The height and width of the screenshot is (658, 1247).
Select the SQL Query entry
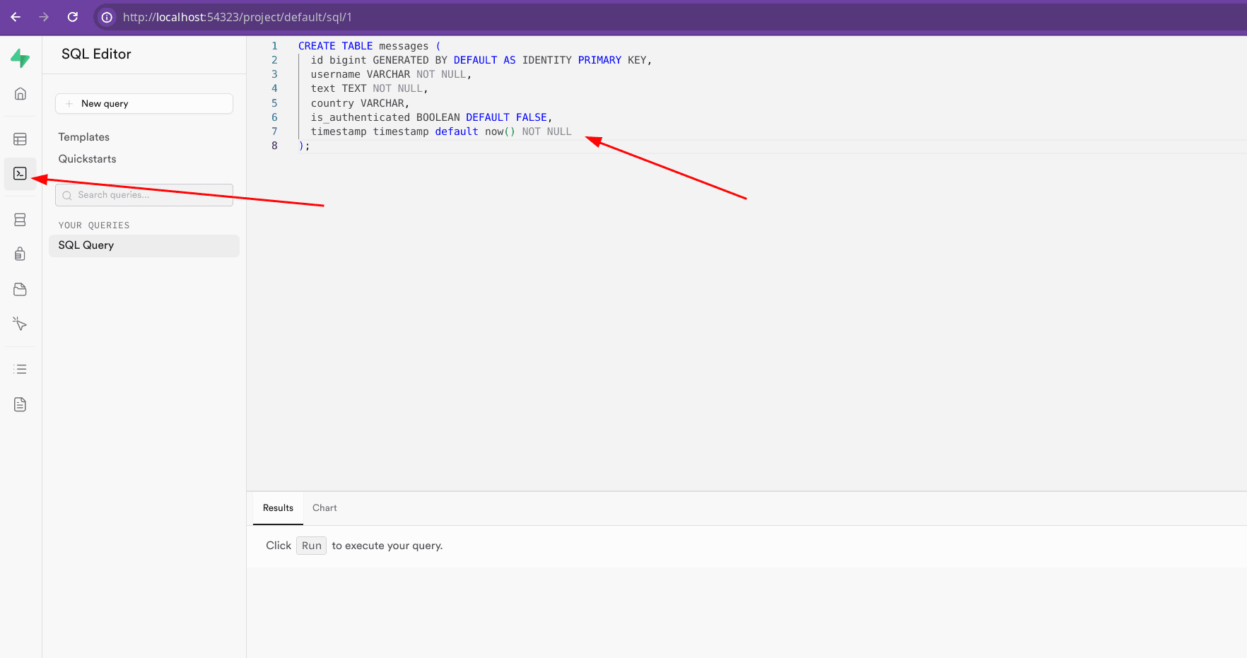144,245
